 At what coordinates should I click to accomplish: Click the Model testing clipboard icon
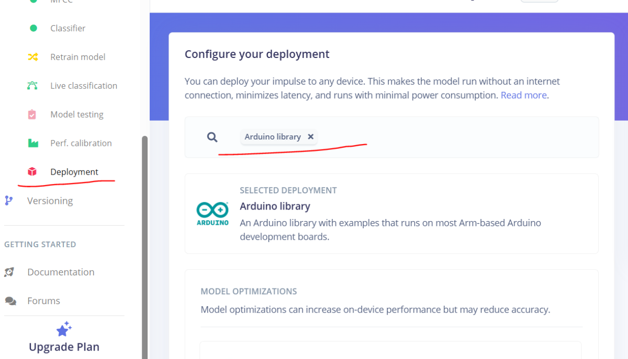32,114
